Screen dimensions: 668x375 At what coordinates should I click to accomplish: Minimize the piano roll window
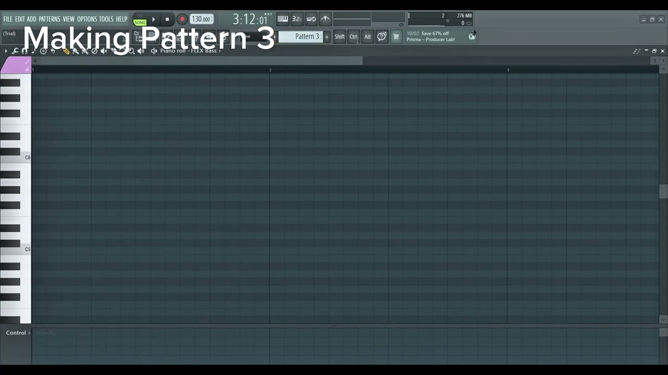pyautogui.click(x=646, y=51)
